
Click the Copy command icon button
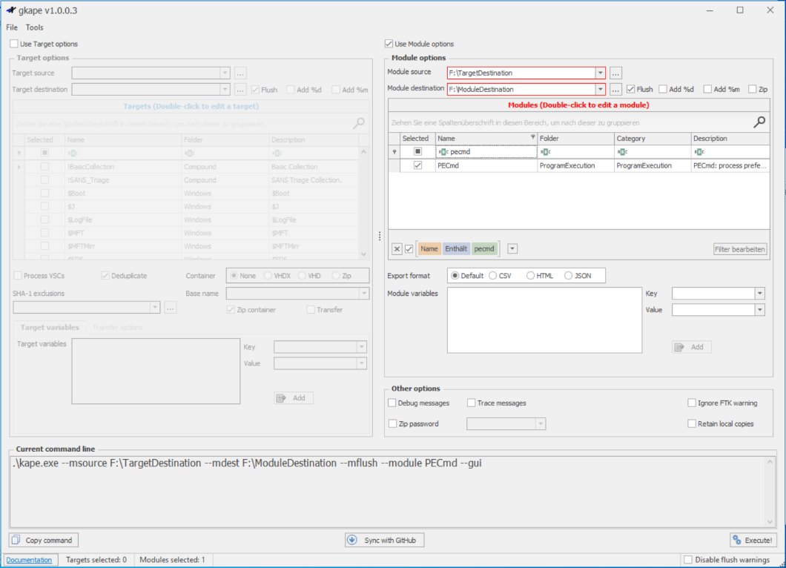(44, 540)
